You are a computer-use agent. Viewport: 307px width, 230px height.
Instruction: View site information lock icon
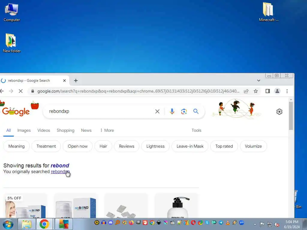coord(33,91)
